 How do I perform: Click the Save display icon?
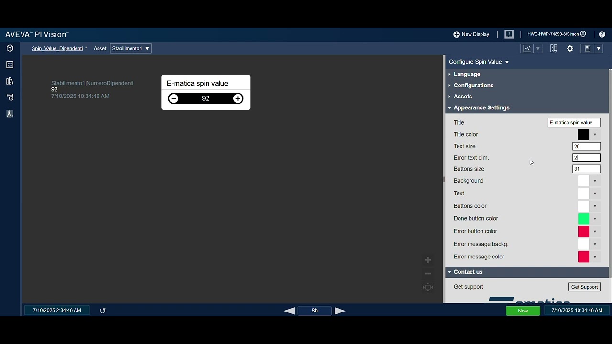click(587, 48)
